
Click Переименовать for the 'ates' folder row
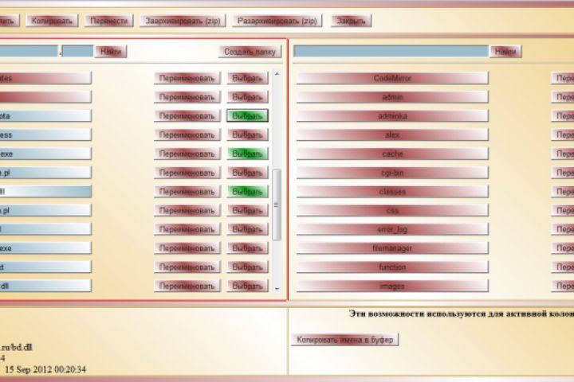pyautogui.click(x=187, y=78)
